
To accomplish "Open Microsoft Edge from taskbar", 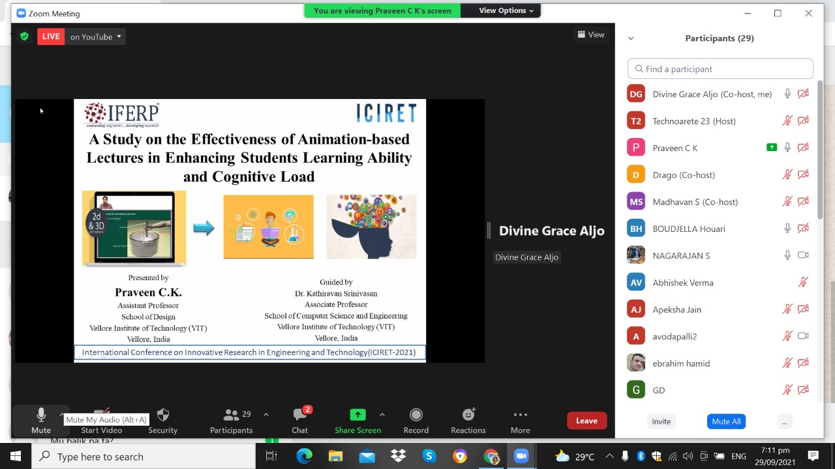I will pyautogui.click(x=304, y=456).
